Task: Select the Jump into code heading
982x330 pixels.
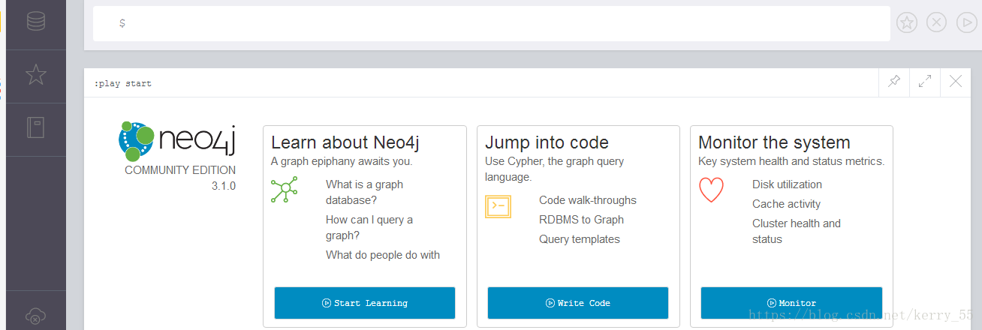Action: [x=547, y=142]
